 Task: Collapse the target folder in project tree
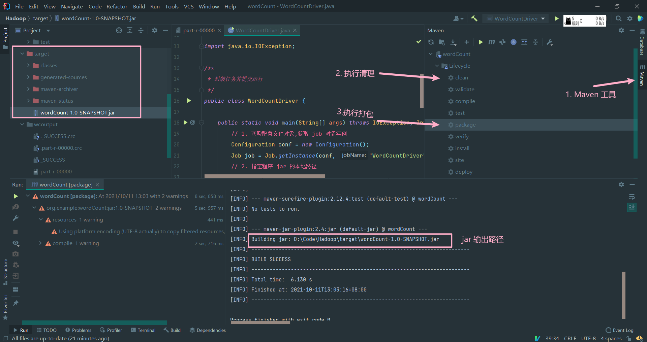coord(22,54)
